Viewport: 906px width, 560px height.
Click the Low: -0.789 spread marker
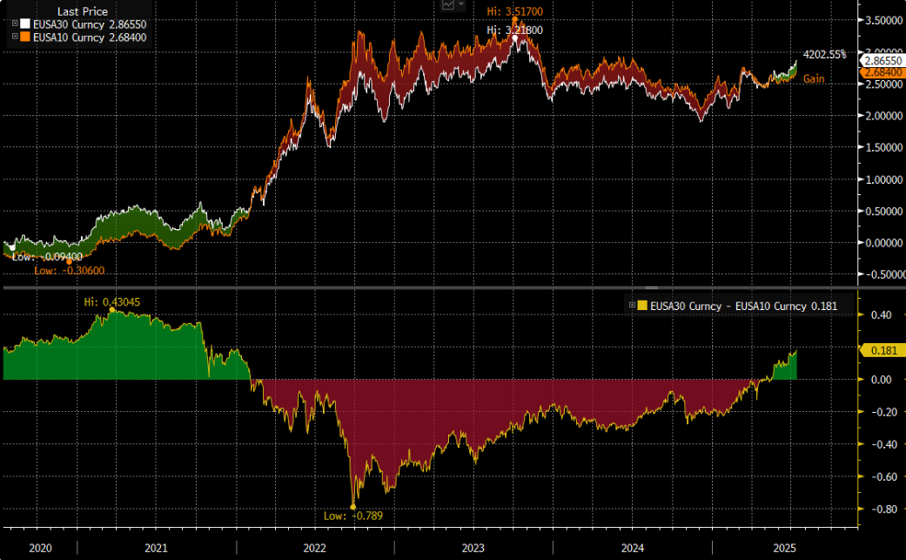[x=353, y=506]
